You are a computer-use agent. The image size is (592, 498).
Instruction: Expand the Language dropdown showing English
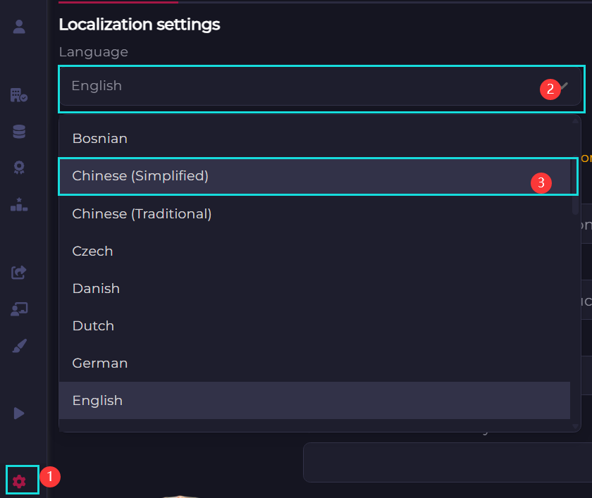click(x=320, y=86)
